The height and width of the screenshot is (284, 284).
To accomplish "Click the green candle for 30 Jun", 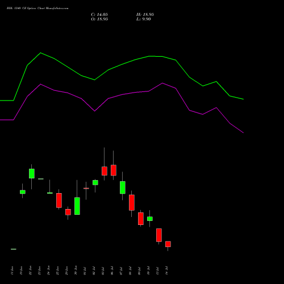I will pyautogui.click(x=77, y=206).
